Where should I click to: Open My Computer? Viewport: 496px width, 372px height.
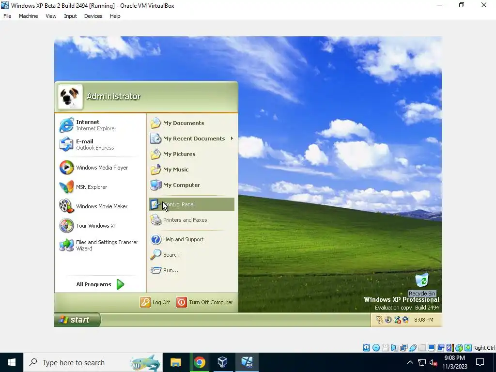(x=192, y=185)
